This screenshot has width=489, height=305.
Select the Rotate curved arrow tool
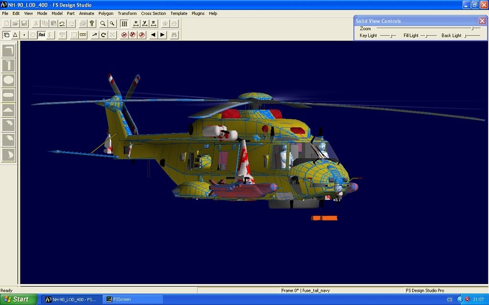pyautogui.click(x=104, y=35)
